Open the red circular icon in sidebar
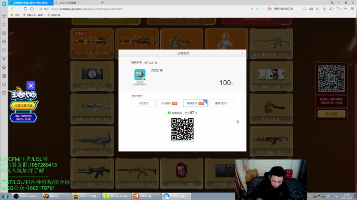 [4, 67]
